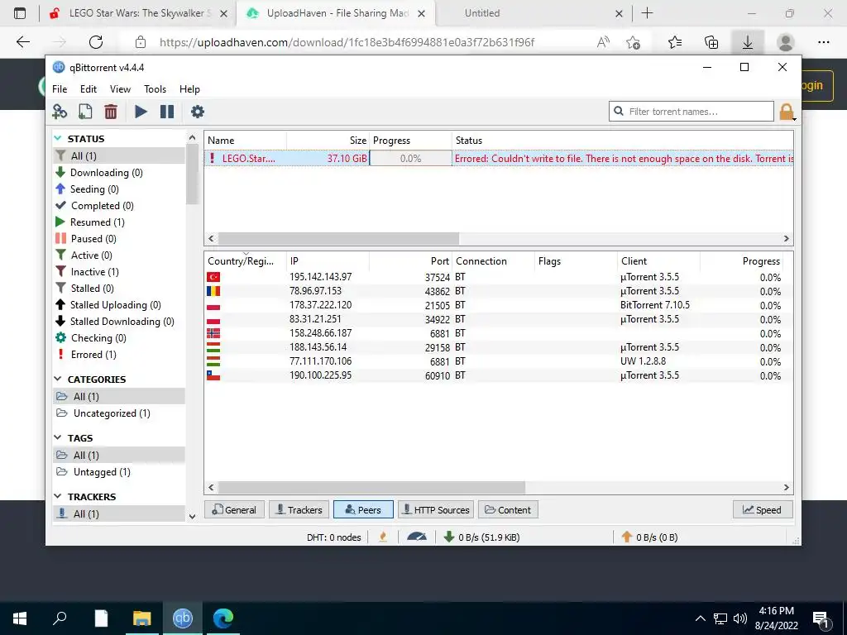The image size is (847, 635).
Task: Click the torrent list horizontal scrollbar
Action: (x=338, y=238)
